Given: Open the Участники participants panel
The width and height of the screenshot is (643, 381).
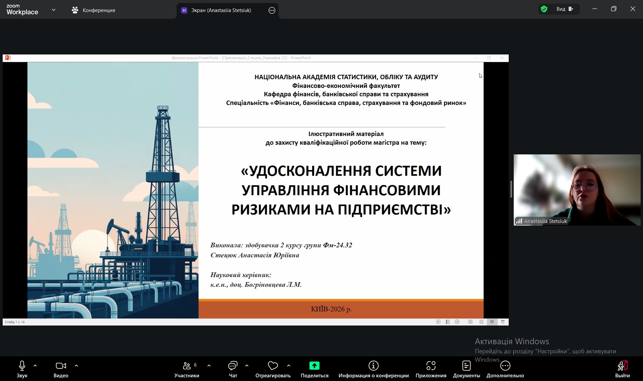Looking at the screenshot, I should pos(187,366).
